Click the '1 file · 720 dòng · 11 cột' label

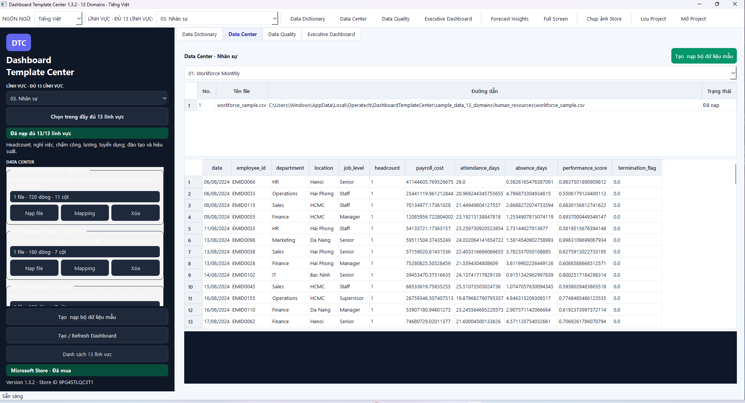85,197
